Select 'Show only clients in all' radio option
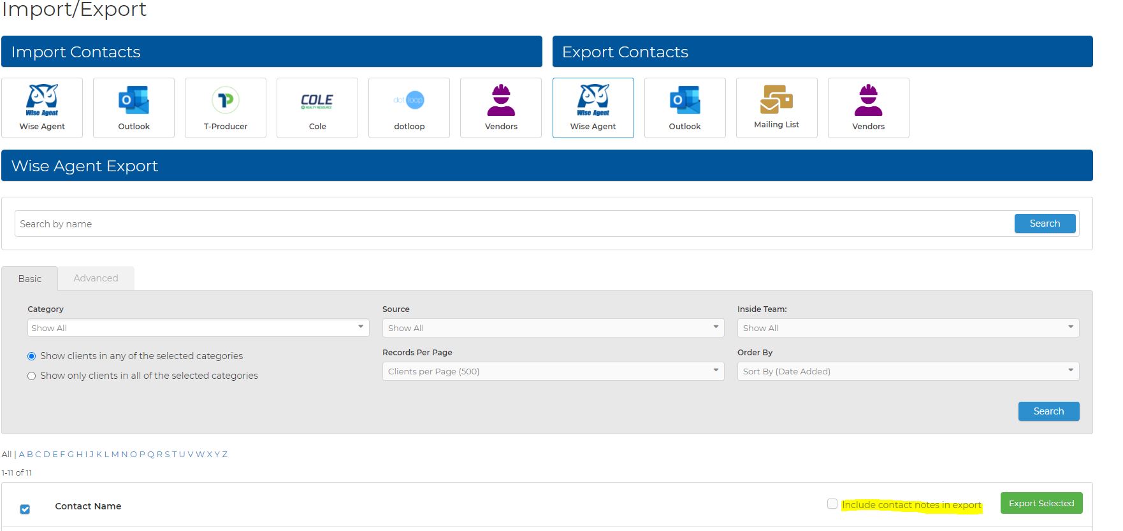Image resolution: width=1123 pixels, height=531 pixels. pyautogui.click(x=31, y=376)
